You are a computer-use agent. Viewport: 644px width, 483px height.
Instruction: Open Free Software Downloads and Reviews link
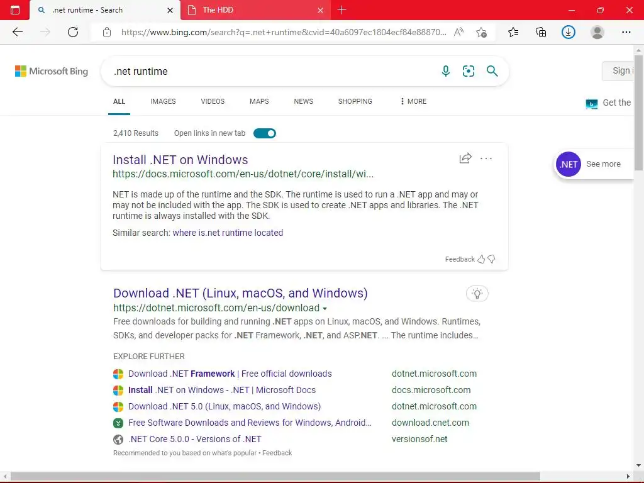(250, 423)
